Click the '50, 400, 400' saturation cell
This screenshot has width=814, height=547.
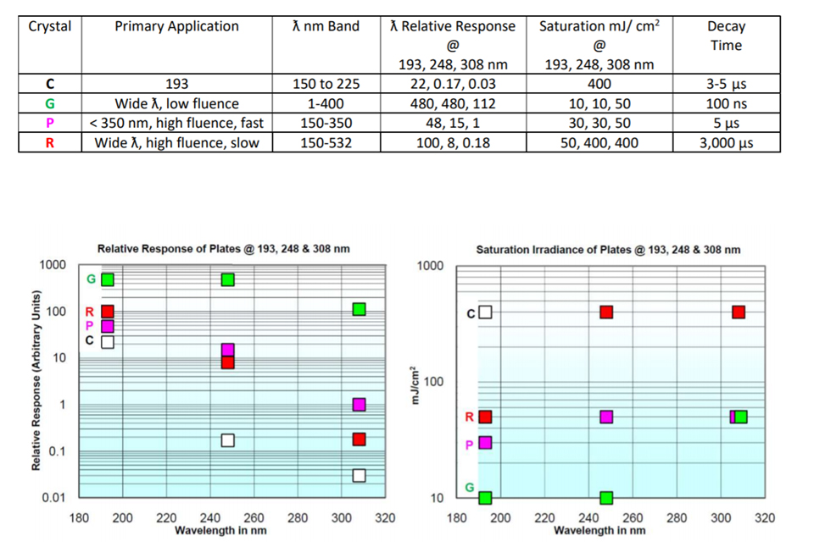pyautogui.click(x=599, y=142)
